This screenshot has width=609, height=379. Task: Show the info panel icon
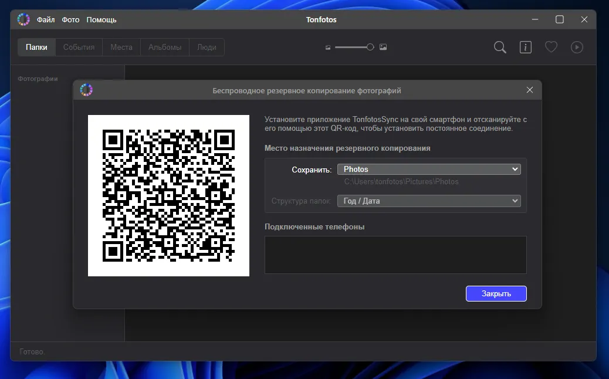click(x=526, y=48)
